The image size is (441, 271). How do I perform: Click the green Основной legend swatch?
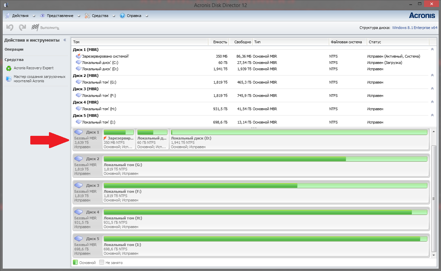75,263
